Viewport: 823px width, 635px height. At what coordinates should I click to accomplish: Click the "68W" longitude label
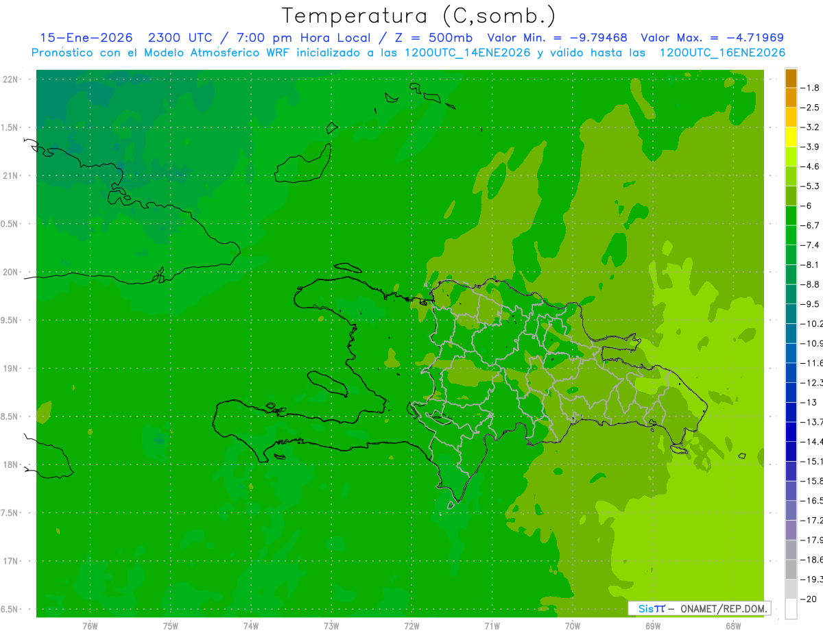click(733, 626)
